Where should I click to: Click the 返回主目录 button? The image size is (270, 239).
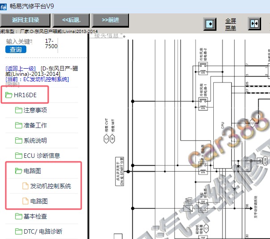tap(25, 20)
